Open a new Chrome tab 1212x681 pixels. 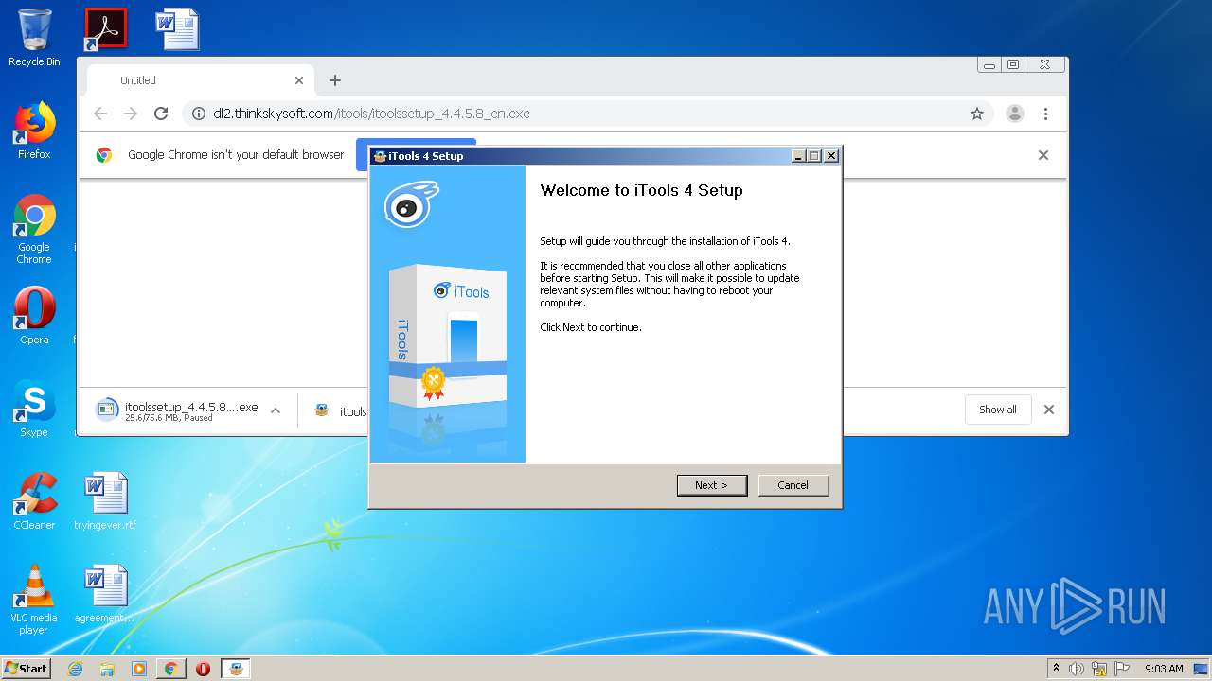coord(334,80)
